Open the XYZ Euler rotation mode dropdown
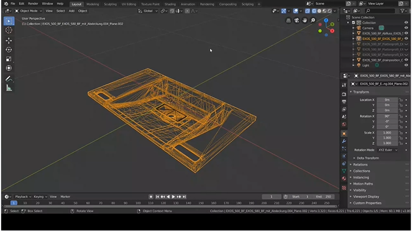This screenshot has width=412, height=231. [388, 150]
